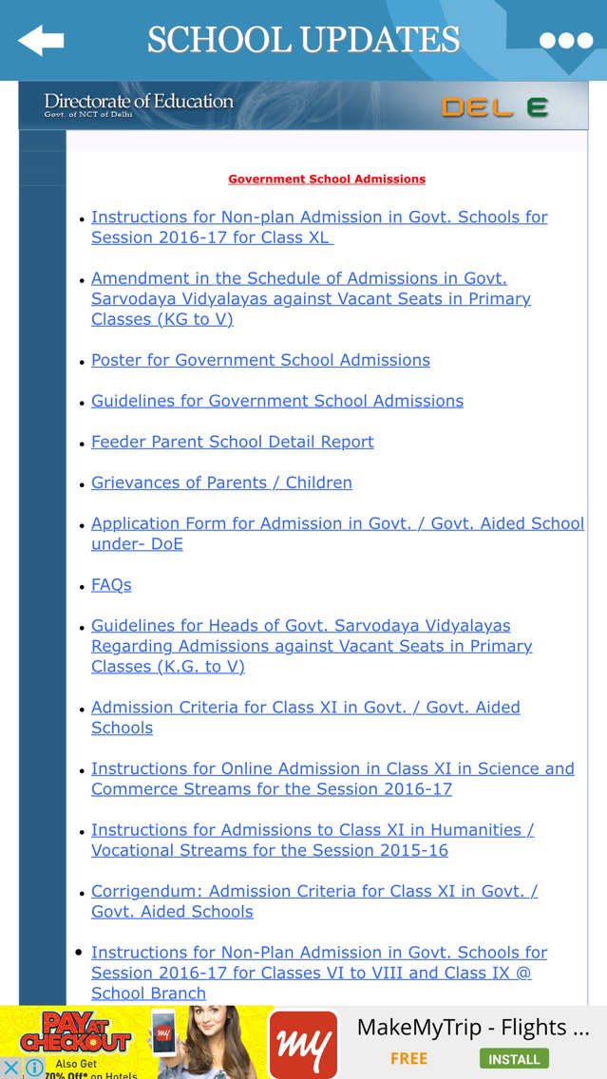Open Feeder Parent School Detail Report
The width and height of the screenshot is (607, 1079).
(233, 442)
